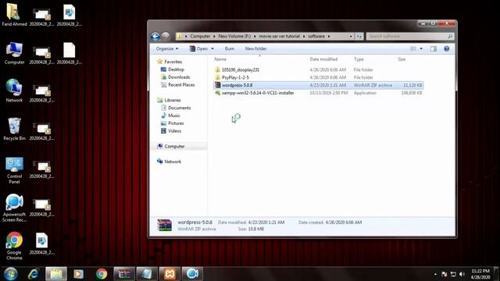Click the Explorer Back arrow button

click(x=155, y=37)
